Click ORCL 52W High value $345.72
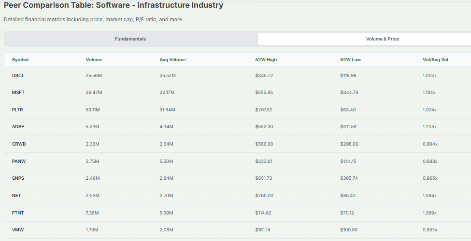The height and width of the screenshot is (241, 471). click(x=264, y=76)
